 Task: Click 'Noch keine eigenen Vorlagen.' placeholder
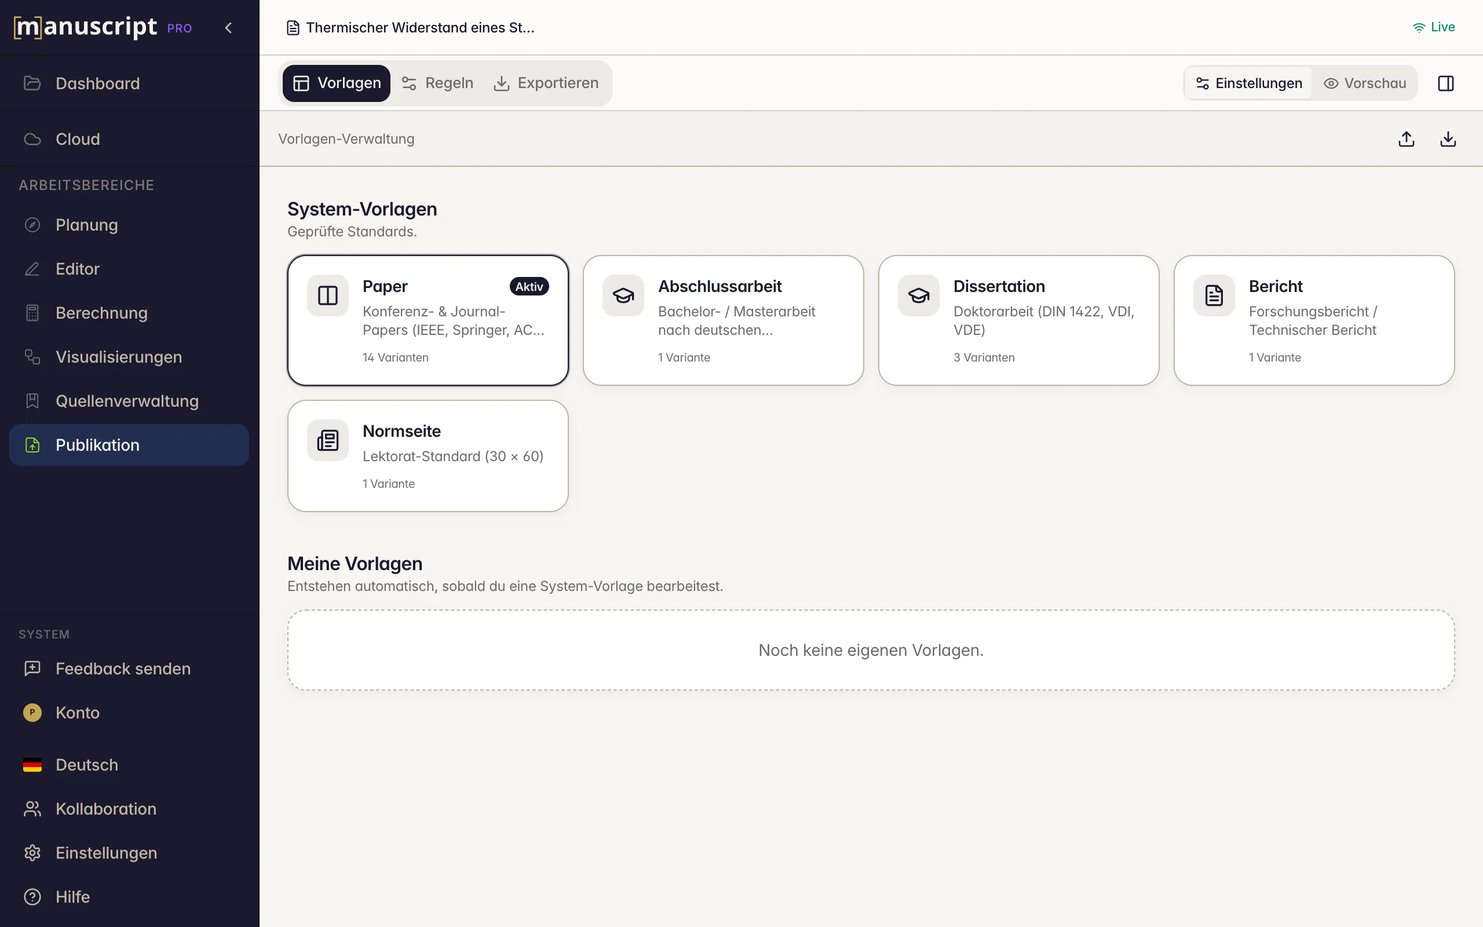point(871,650)
